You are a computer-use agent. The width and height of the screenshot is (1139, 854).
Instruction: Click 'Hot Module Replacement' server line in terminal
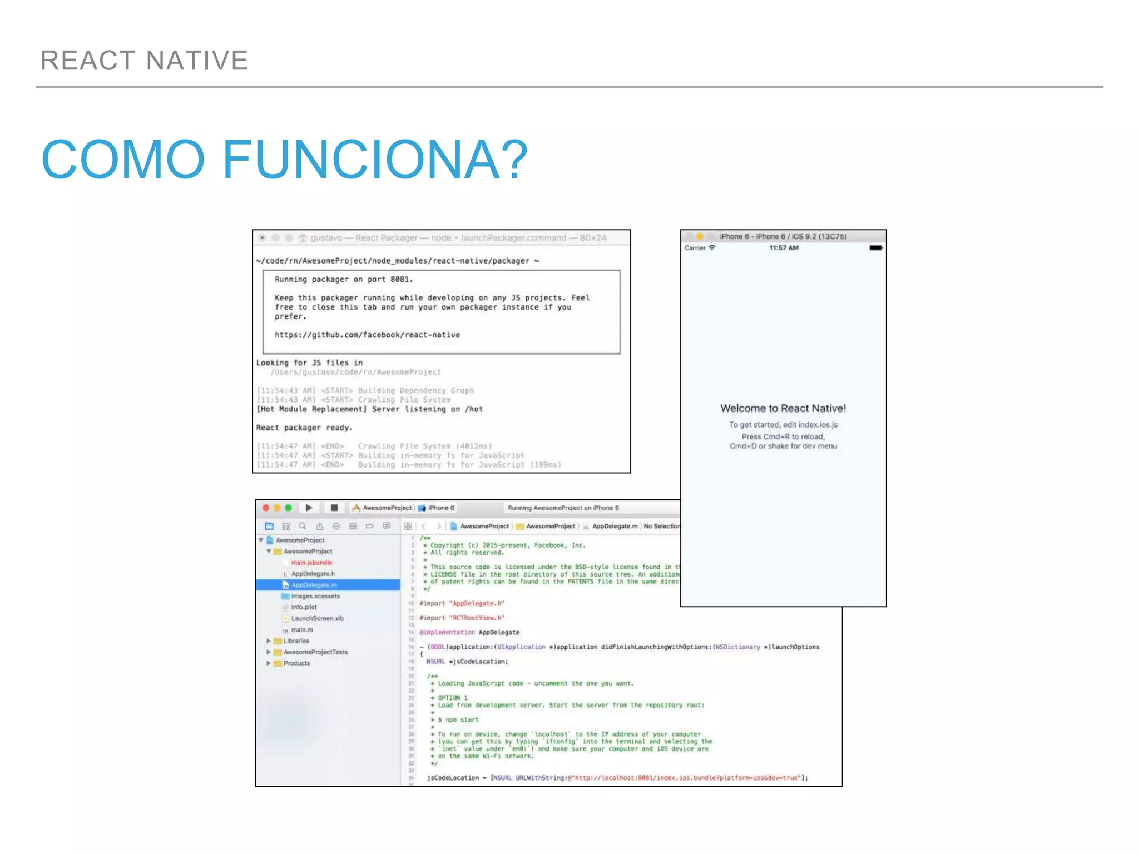coord(369,409)
